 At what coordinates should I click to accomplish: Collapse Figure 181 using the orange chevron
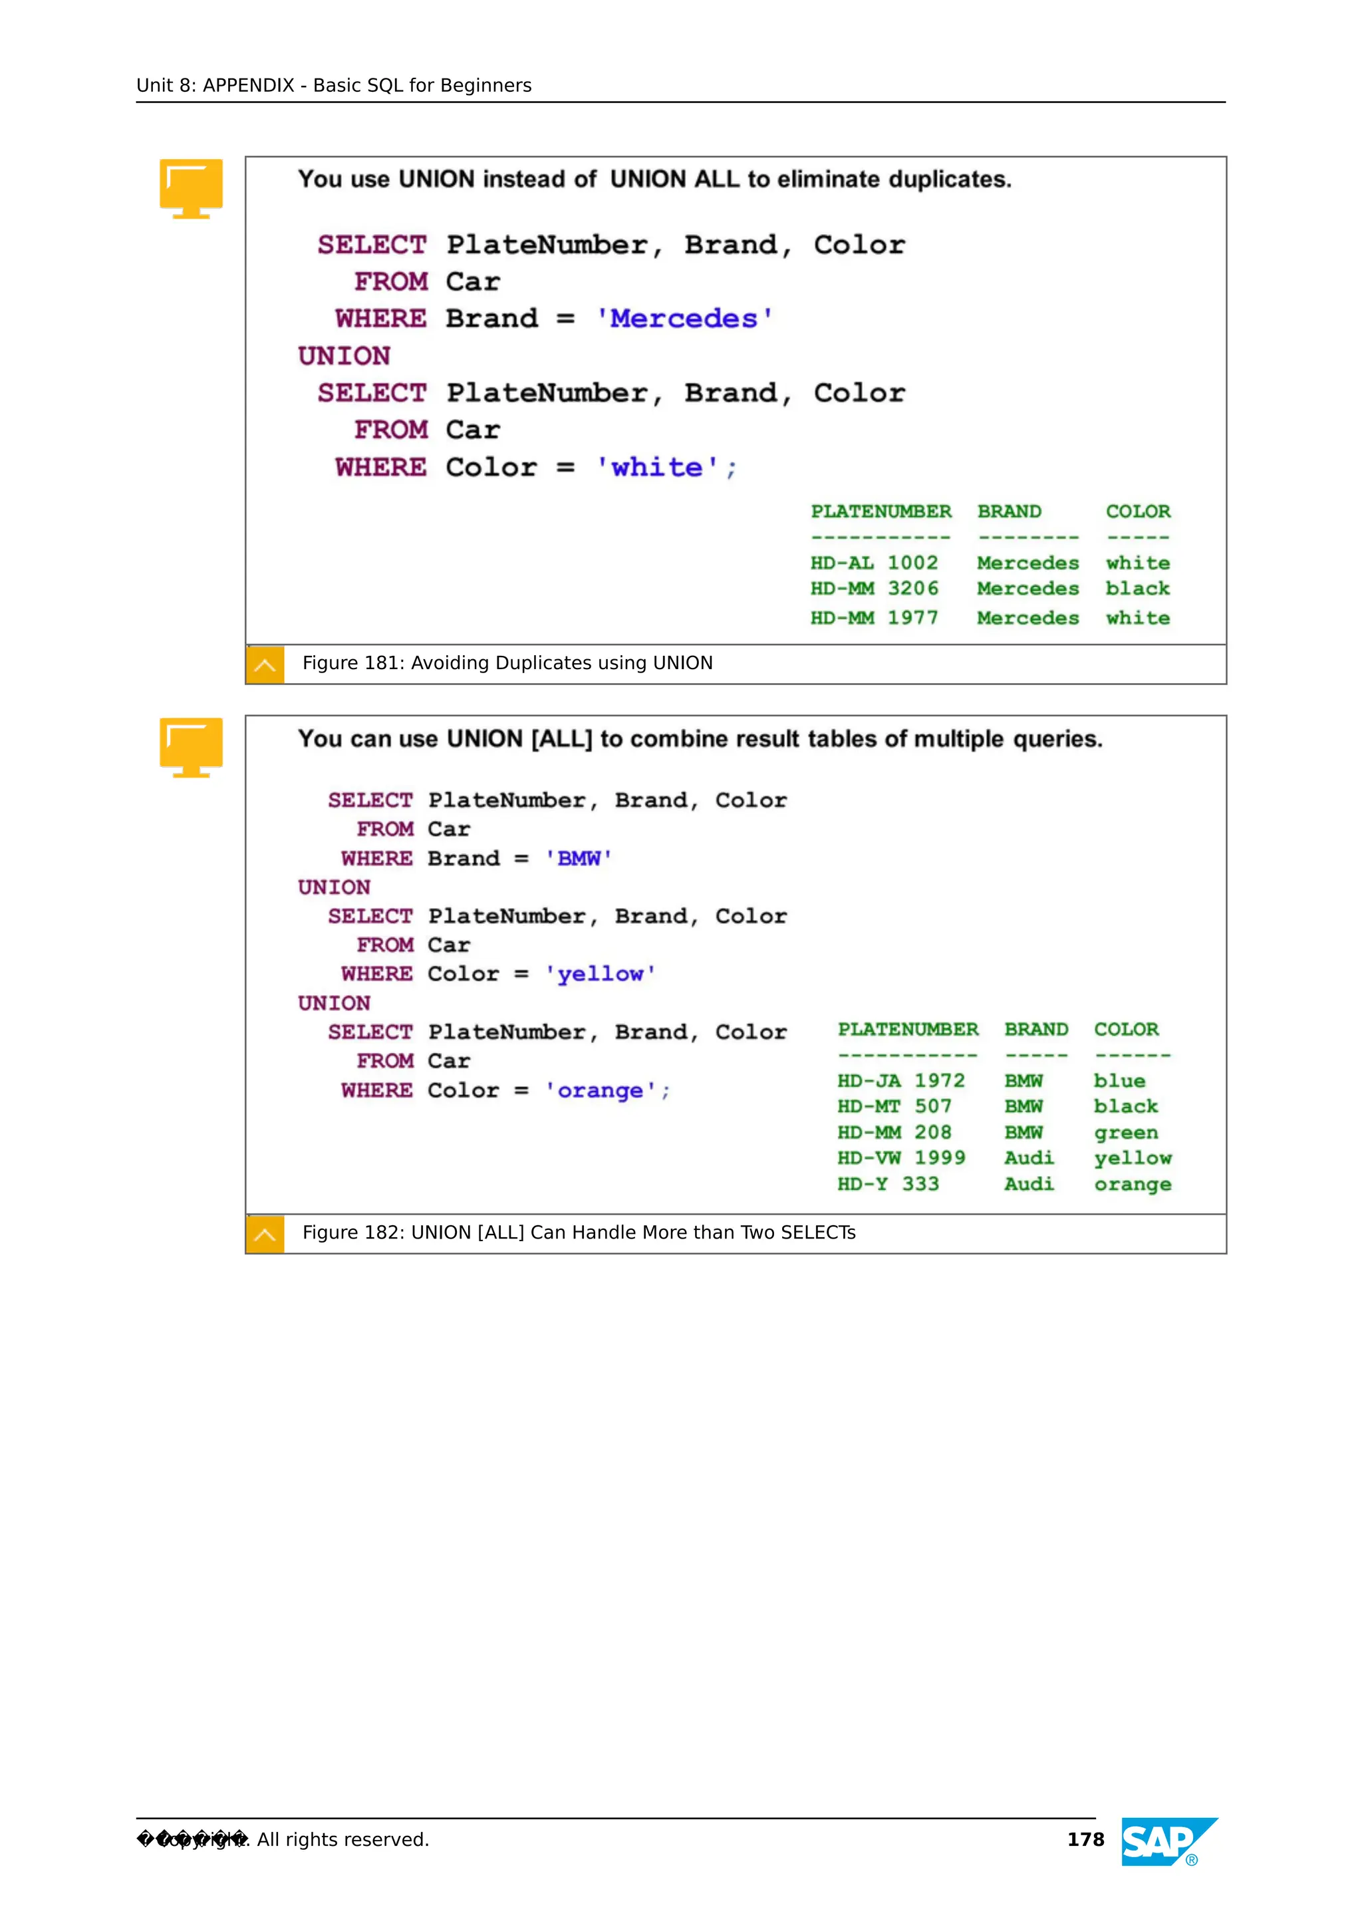point(265,665)
